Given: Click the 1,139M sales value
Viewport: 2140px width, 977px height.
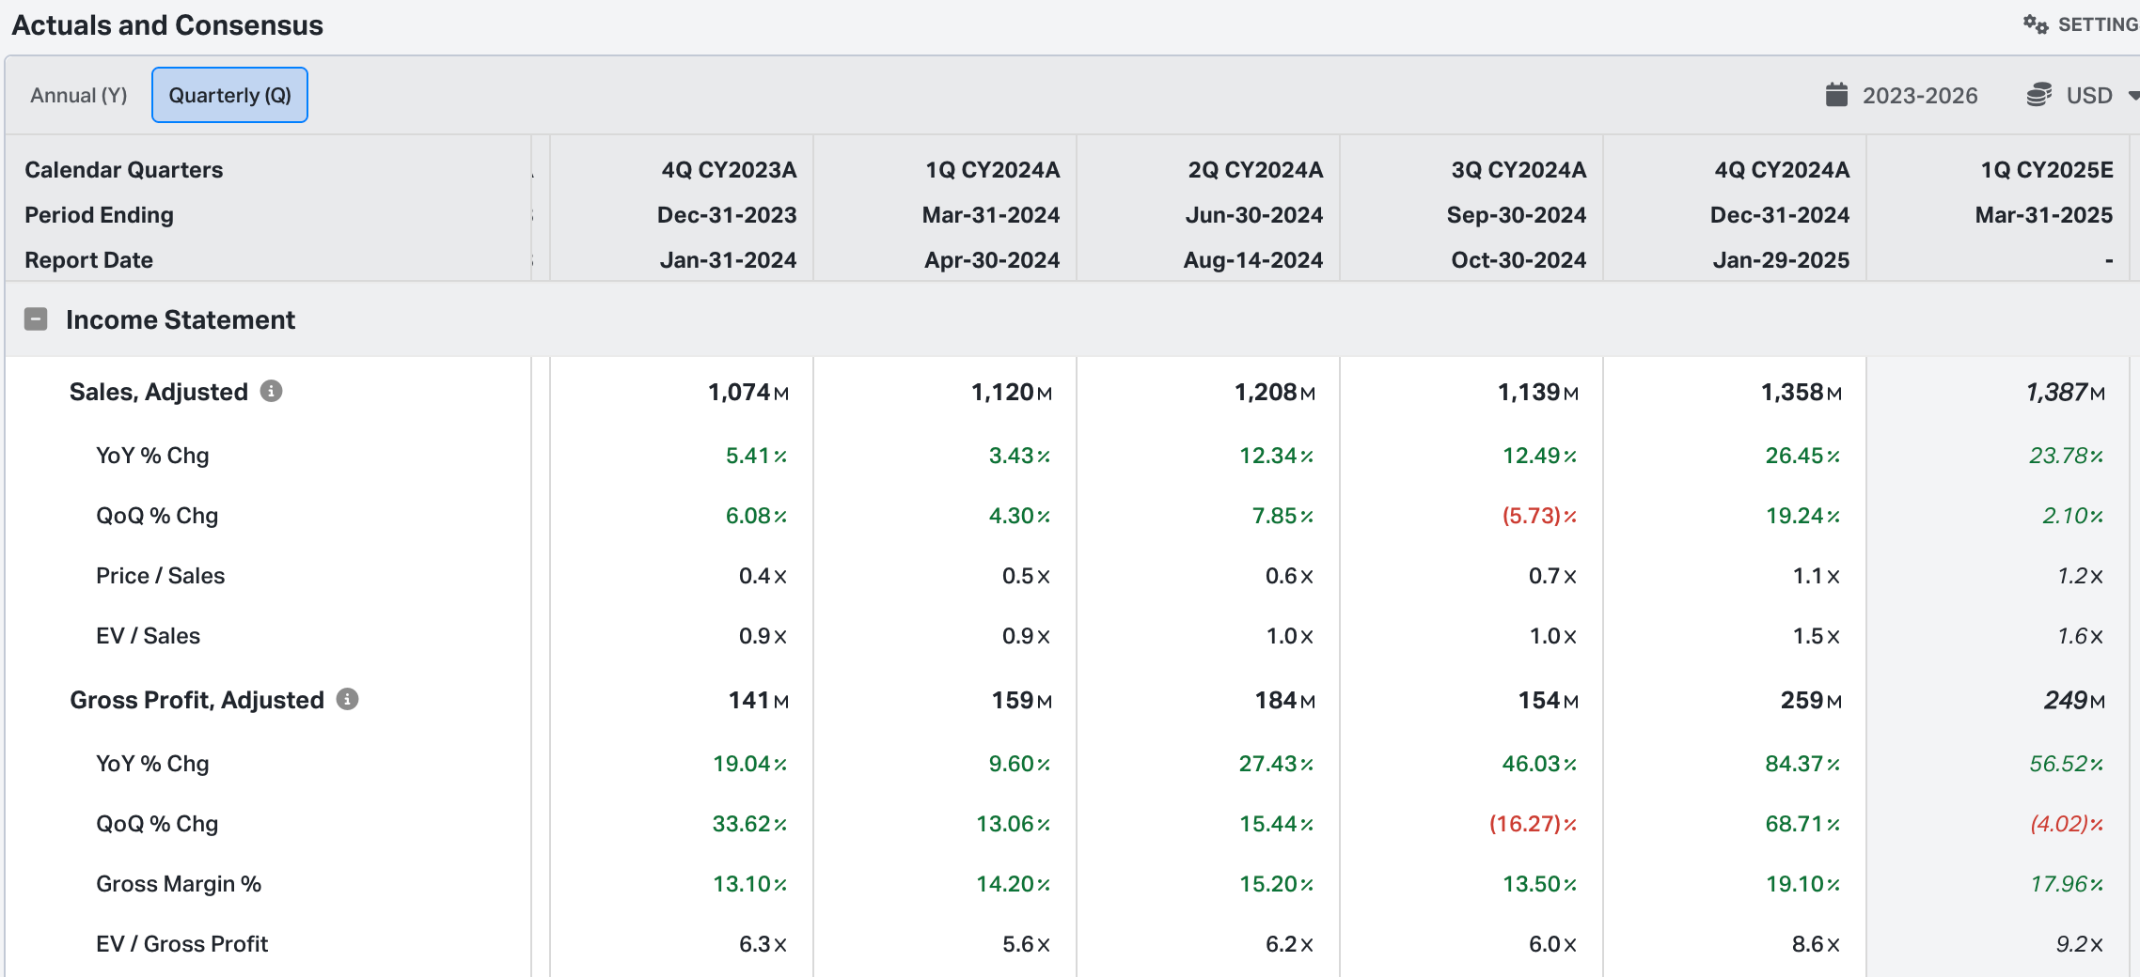Looking at the screenshot, I should pos(1538,392).
